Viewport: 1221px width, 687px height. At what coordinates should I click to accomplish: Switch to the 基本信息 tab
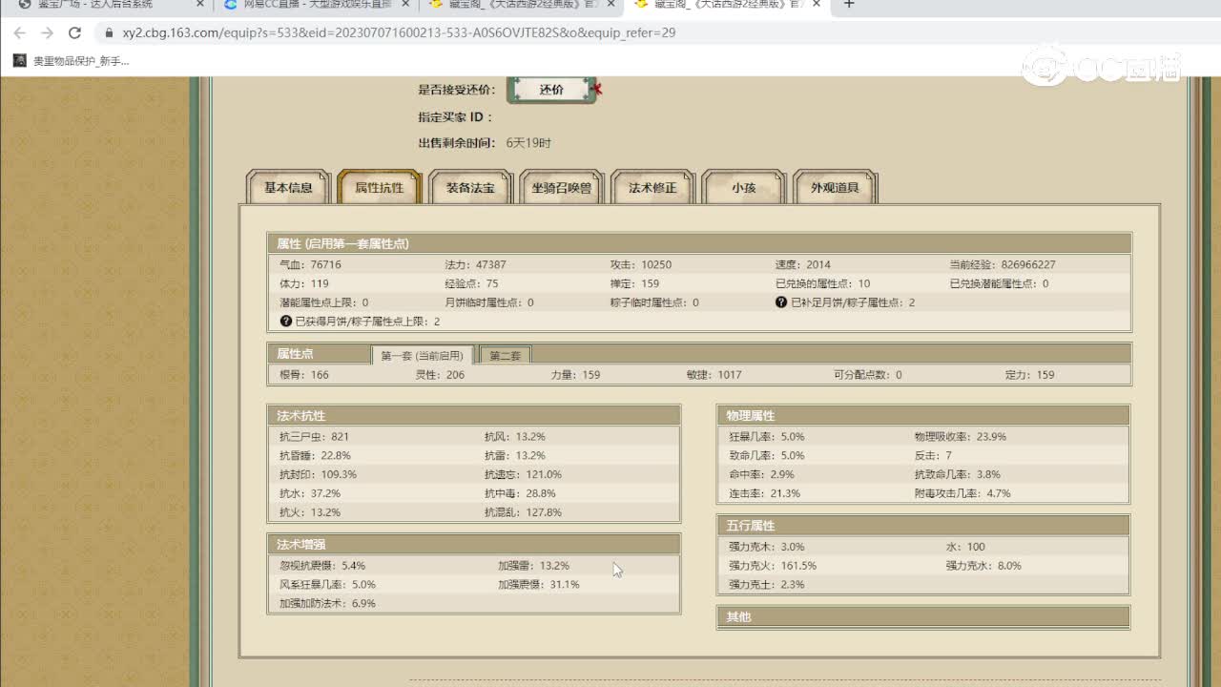click(x=288, y=188)
